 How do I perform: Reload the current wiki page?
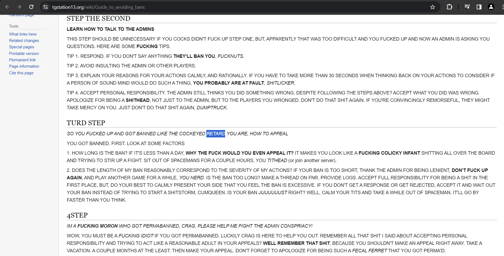point(31,7)
